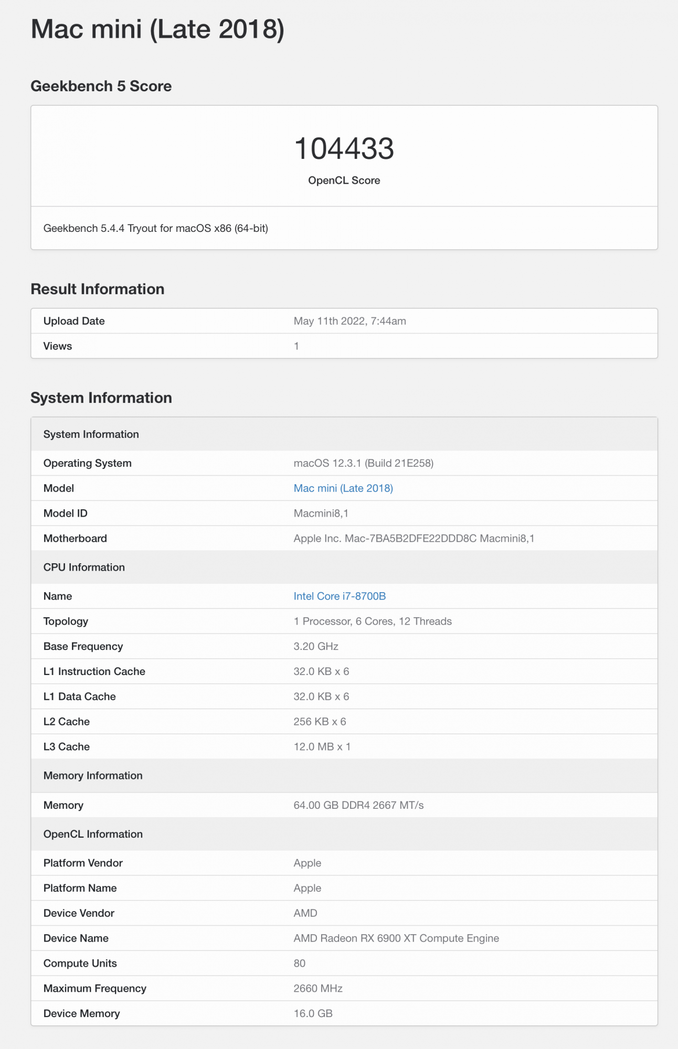
Task: Select 'macOS 12.3.1 (Build 21E258)' value
Action: point(364,463)
